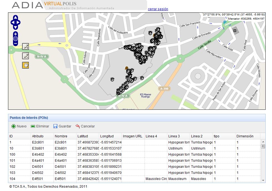Sort table by the Latitud column header

coord(83,136)
